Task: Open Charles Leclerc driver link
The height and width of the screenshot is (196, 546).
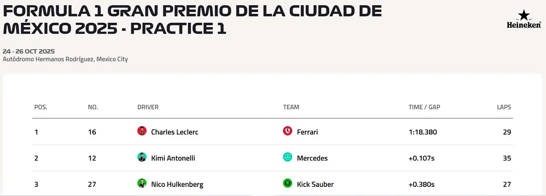Action: tap(175, 132)
